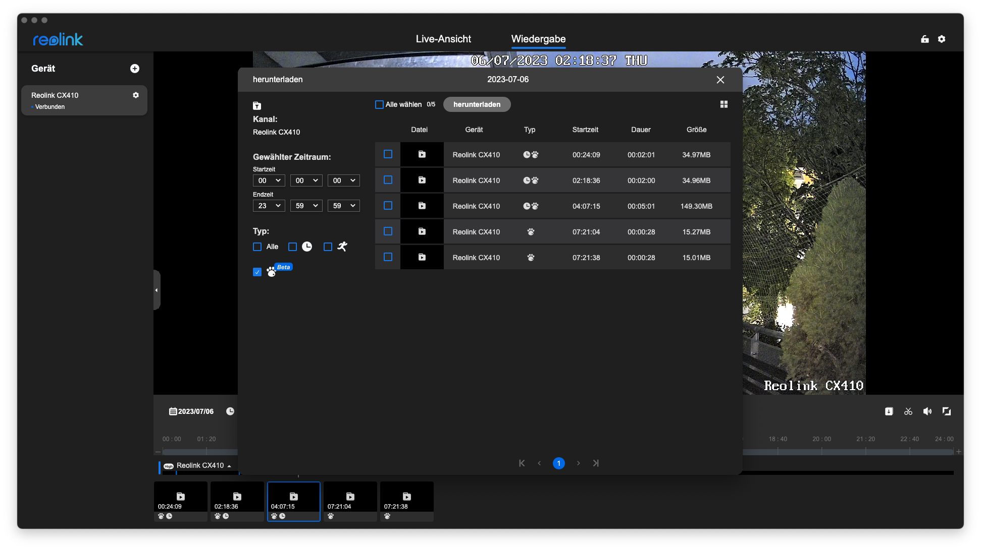Select the Wiedergabe tab
The height and width of the screenshot is (550, 981).
[x=538, y=39]
